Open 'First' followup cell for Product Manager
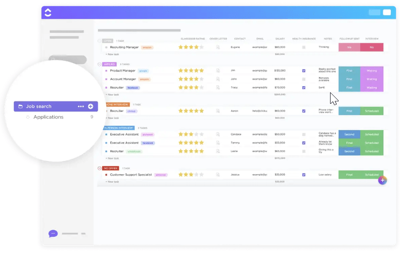Viewport: 400px width, 254px height. point(349,71)
